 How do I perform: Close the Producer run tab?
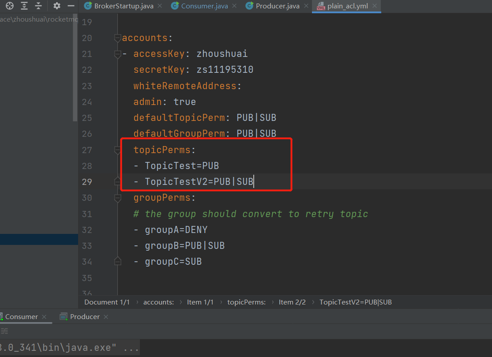click(x=106, y=317)
